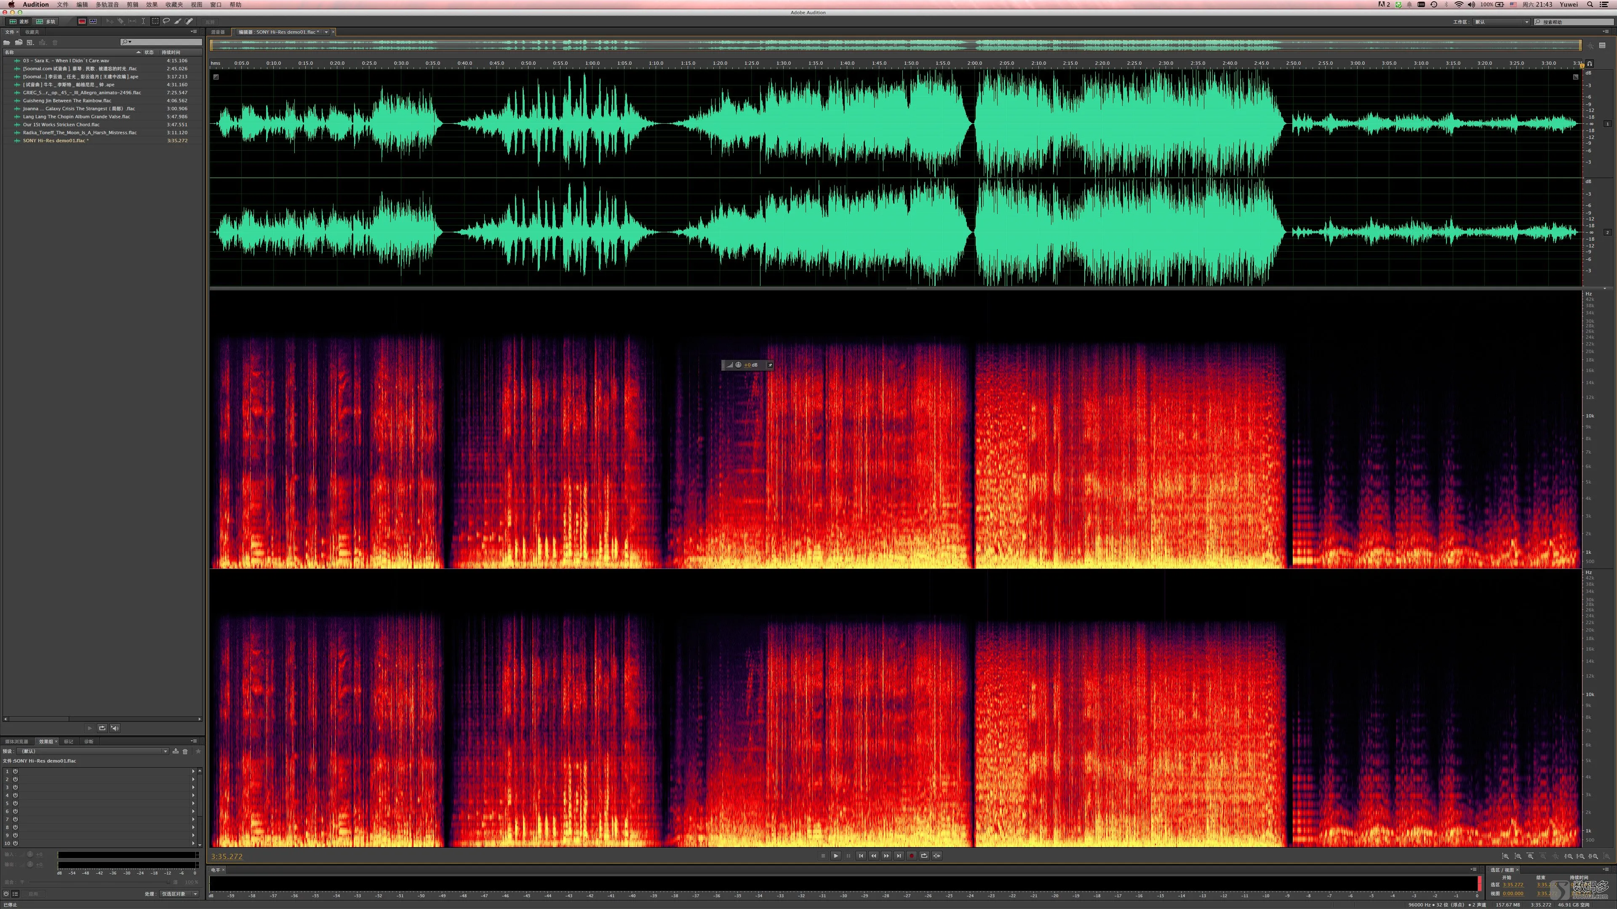
Task: Click the Files panel trash icon
Action: (x=55, y=43)
